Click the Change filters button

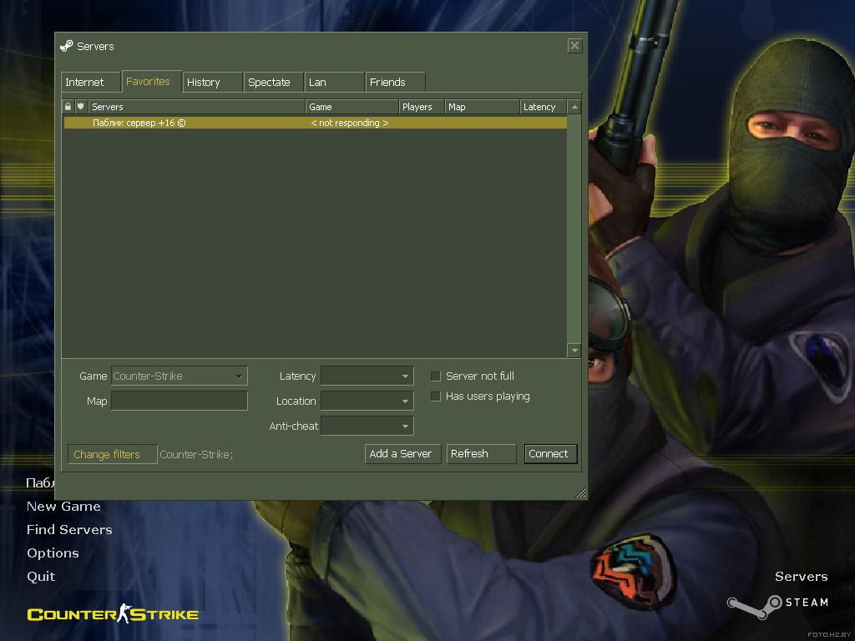coord(113,454)
